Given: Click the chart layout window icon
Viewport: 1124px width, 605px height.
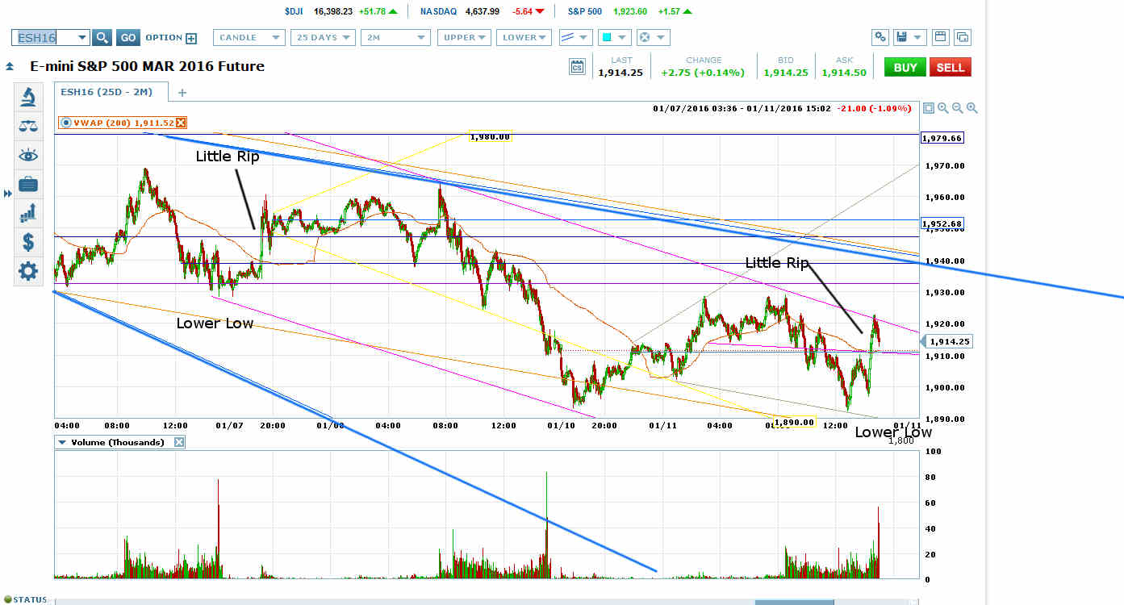Looking at the screenshot, I should point(940,37).
